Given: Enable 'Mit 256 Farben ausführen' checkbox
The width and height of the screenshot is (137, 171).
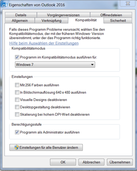Looking at the screenshot, I should (x=17, y=85).
